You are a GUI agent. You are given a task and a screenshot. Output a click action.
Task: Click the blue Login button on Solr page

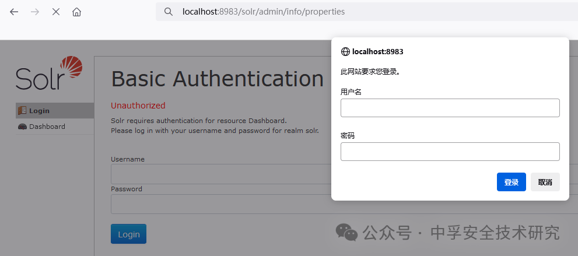coord(129,234)
